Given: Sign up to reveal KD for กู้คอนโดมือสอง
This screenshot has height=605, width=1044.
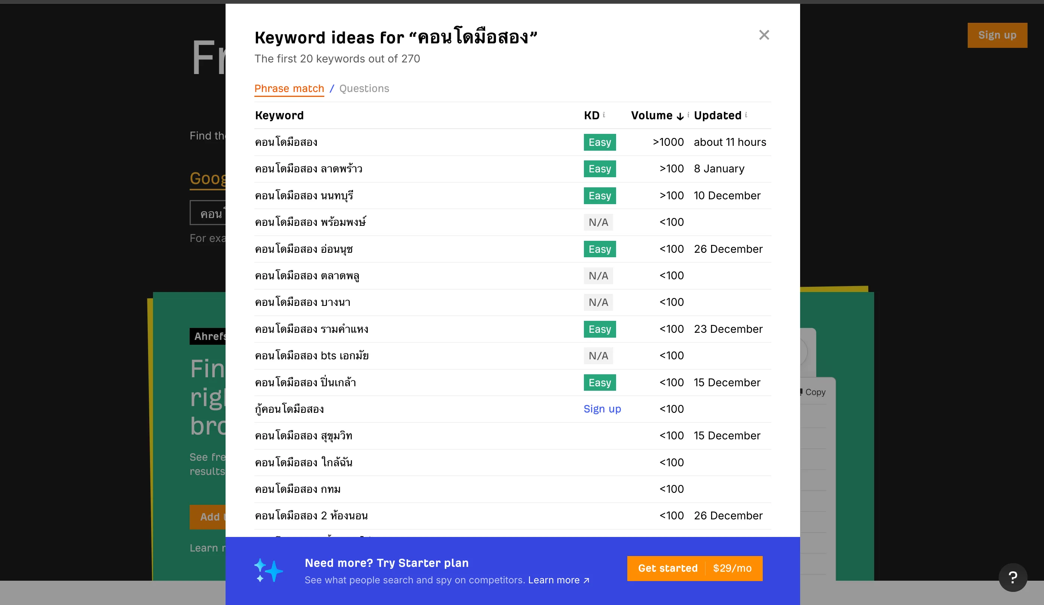Looking at the screenshot, I should [602, 409].
